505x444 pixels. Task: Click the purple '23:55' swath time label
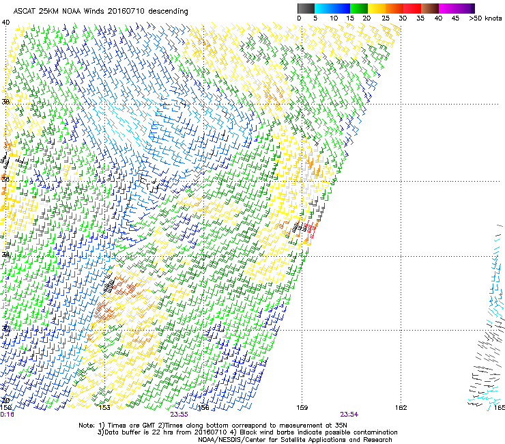click(179, 415)
